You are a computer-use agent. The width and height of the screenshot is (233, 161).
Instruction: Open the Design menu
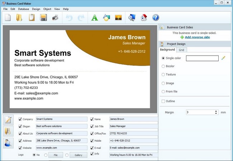[36, 9]
